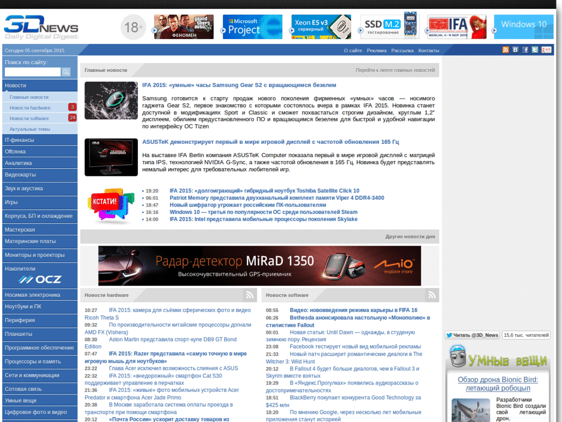Click the Bionic Bird drone thumbnail
This screenshot has height=422, width=562.
coord(470,410)
